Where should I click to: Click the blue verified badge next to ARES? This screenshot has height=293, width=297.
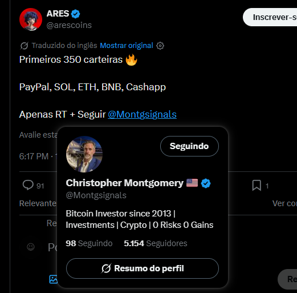(75, 14)
